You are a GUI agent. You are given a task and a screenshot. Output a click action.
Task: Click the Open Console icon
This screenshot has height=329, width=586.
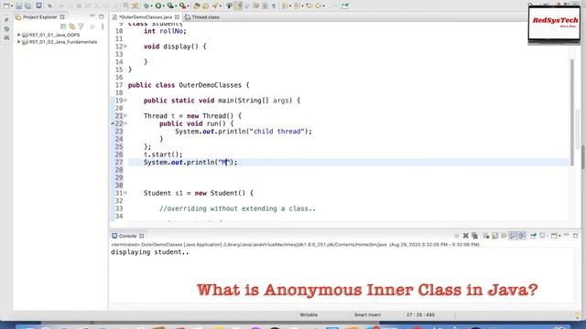554,236
